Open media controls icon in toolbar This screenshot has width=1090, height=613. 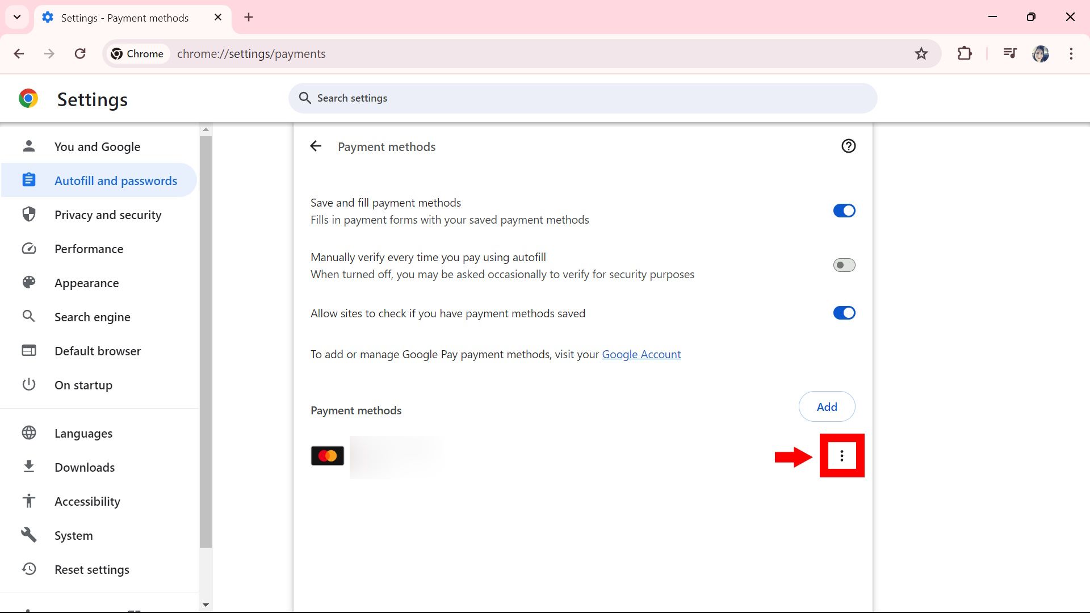point(1010,54)
